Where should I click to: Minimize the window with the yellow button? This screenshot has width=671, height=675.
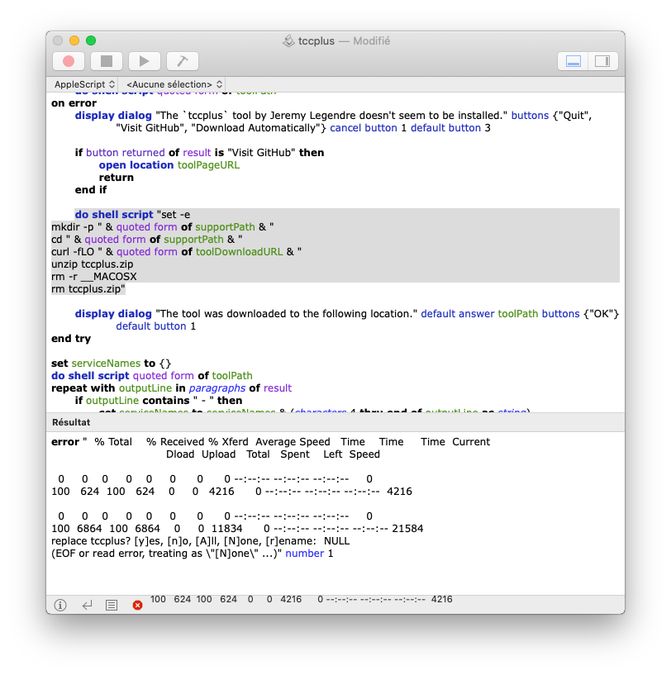pyautogui.click(x=74, y=40)
